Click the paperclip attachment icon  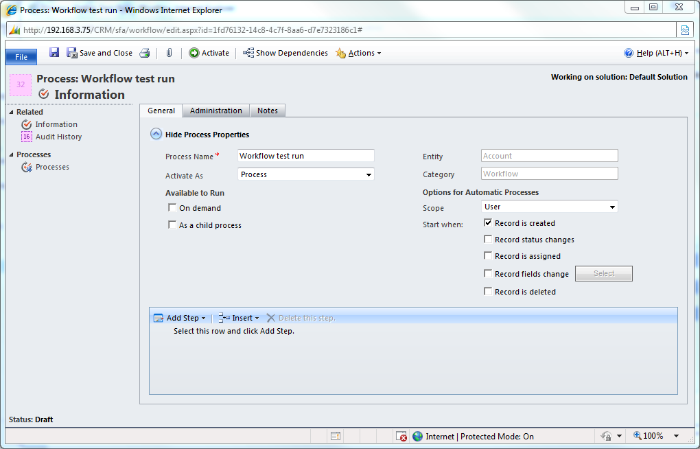pos(169,52)
